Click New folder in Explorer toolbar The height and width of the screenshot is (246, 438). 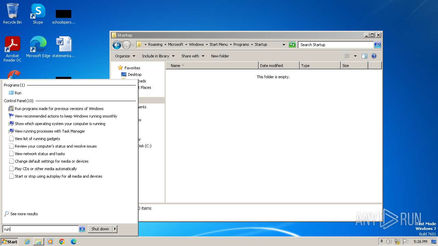pyautogui.click(x=220, y=56)
